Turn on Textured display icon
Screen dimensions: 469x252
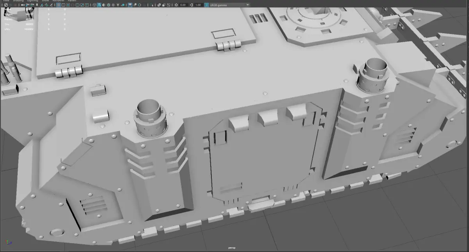pos(113,5)
